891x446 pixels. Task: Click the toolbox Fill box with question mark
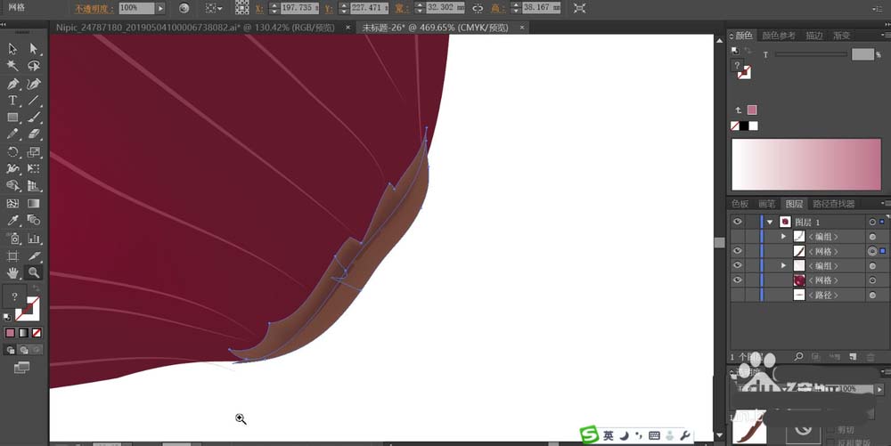click(15, 296)
